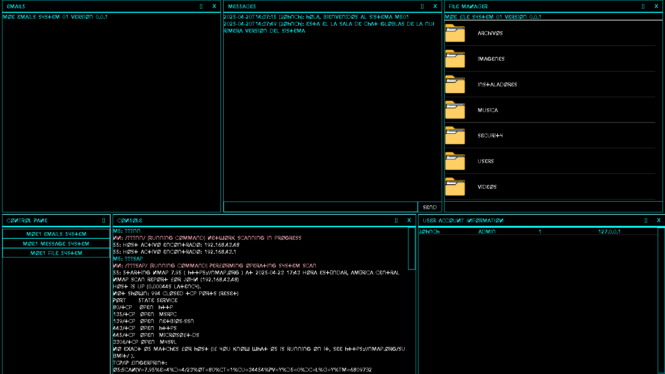
Task: Click the ???SAP command line in console
Action: [x=128, y=259]
